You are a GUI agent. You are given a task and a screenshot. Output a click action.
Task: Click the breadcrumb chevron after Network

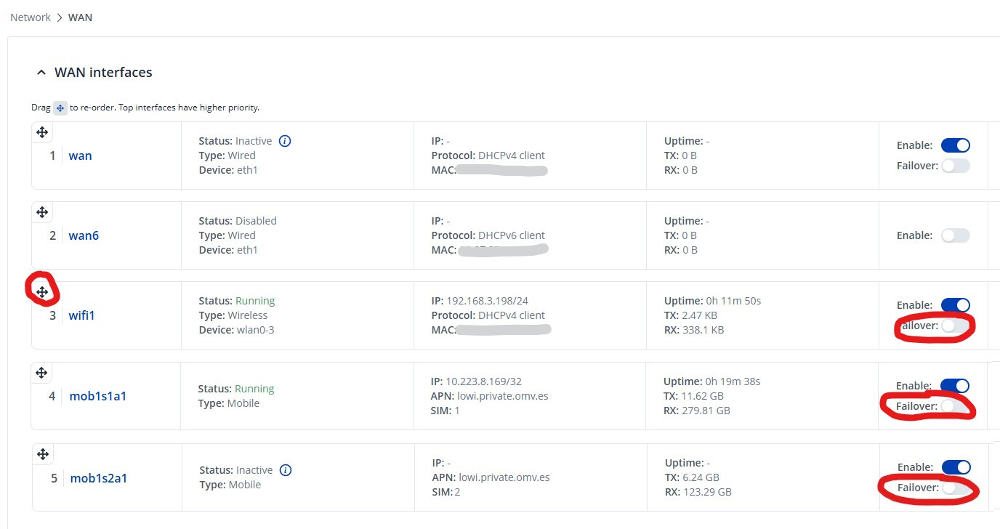click(60, 17)
